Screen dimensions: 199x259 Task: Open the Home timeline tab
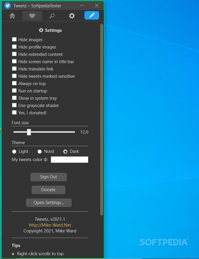click(12, 16)
